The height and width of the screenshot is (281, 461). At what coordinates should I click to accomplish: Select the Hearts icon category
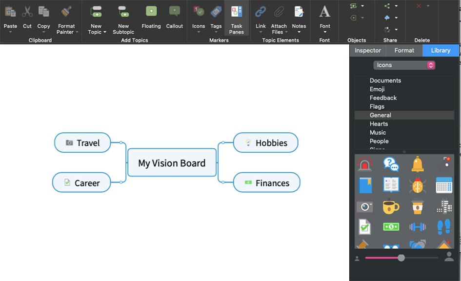pyautogui.click(x=379, y=124)
